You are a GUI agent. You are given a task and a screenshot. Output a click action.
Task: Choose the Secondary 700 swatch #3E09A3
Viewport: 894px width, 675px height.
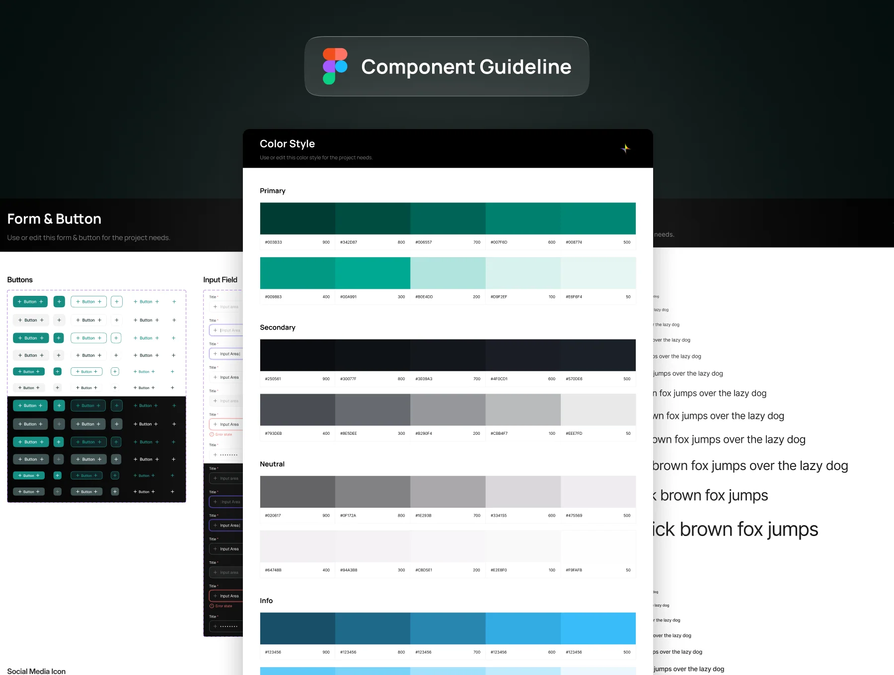point(448,355)
